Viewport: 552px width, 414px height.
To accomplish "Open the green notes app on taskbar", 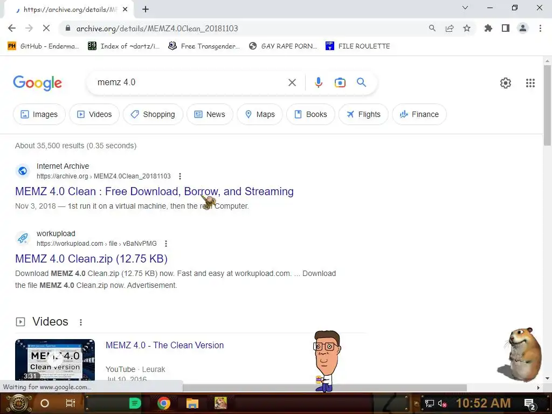I will pyautogui.click(x=135, y=403).
